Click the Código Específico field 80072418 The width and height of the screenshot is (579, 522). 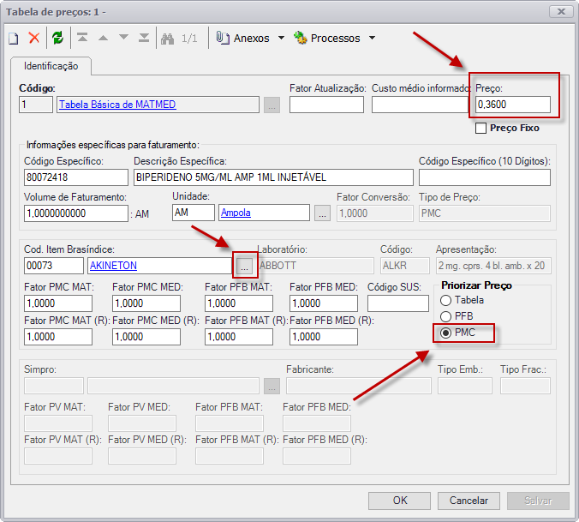click(x=76, y=177)
